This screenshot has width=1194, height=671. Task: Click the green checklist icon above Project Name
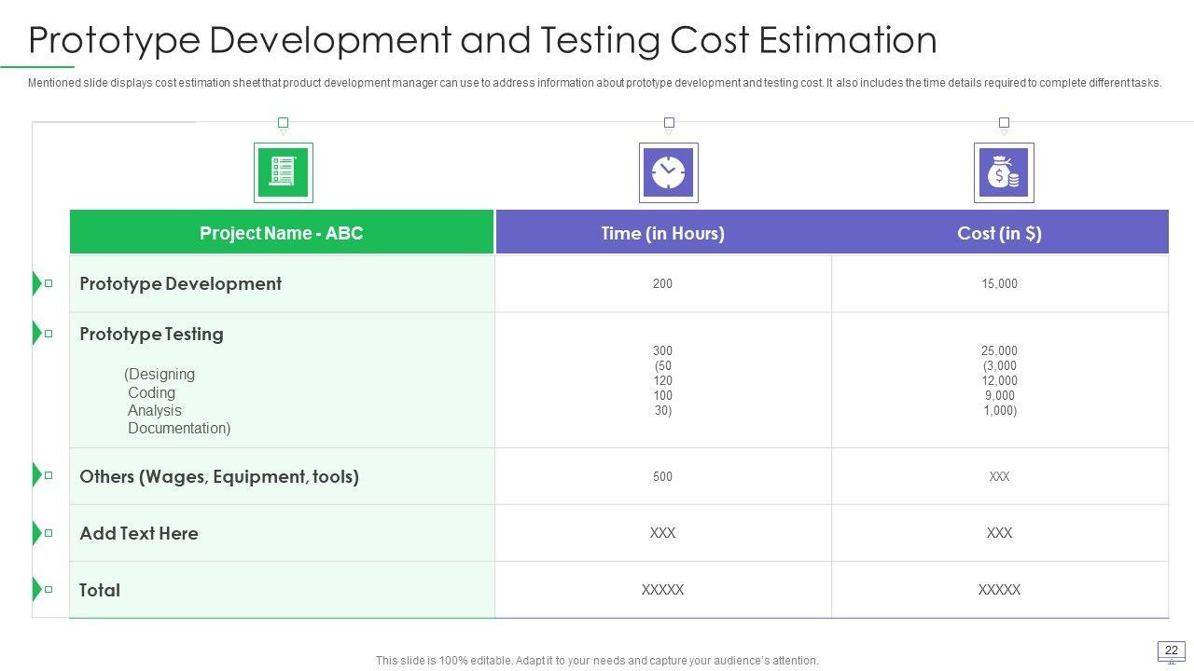283,172
